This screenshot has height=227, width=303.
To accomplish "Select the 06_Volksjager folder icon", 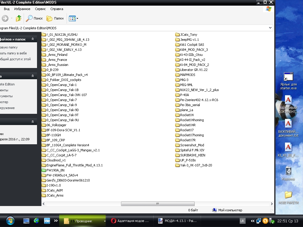I will (x=44, y=125).
